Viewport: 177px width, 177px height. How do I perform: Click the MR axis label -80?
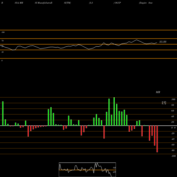click(173, 150)
